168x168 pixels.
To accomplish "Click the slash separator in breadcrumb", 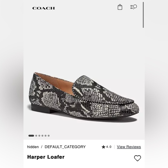I will coord(42,147).
